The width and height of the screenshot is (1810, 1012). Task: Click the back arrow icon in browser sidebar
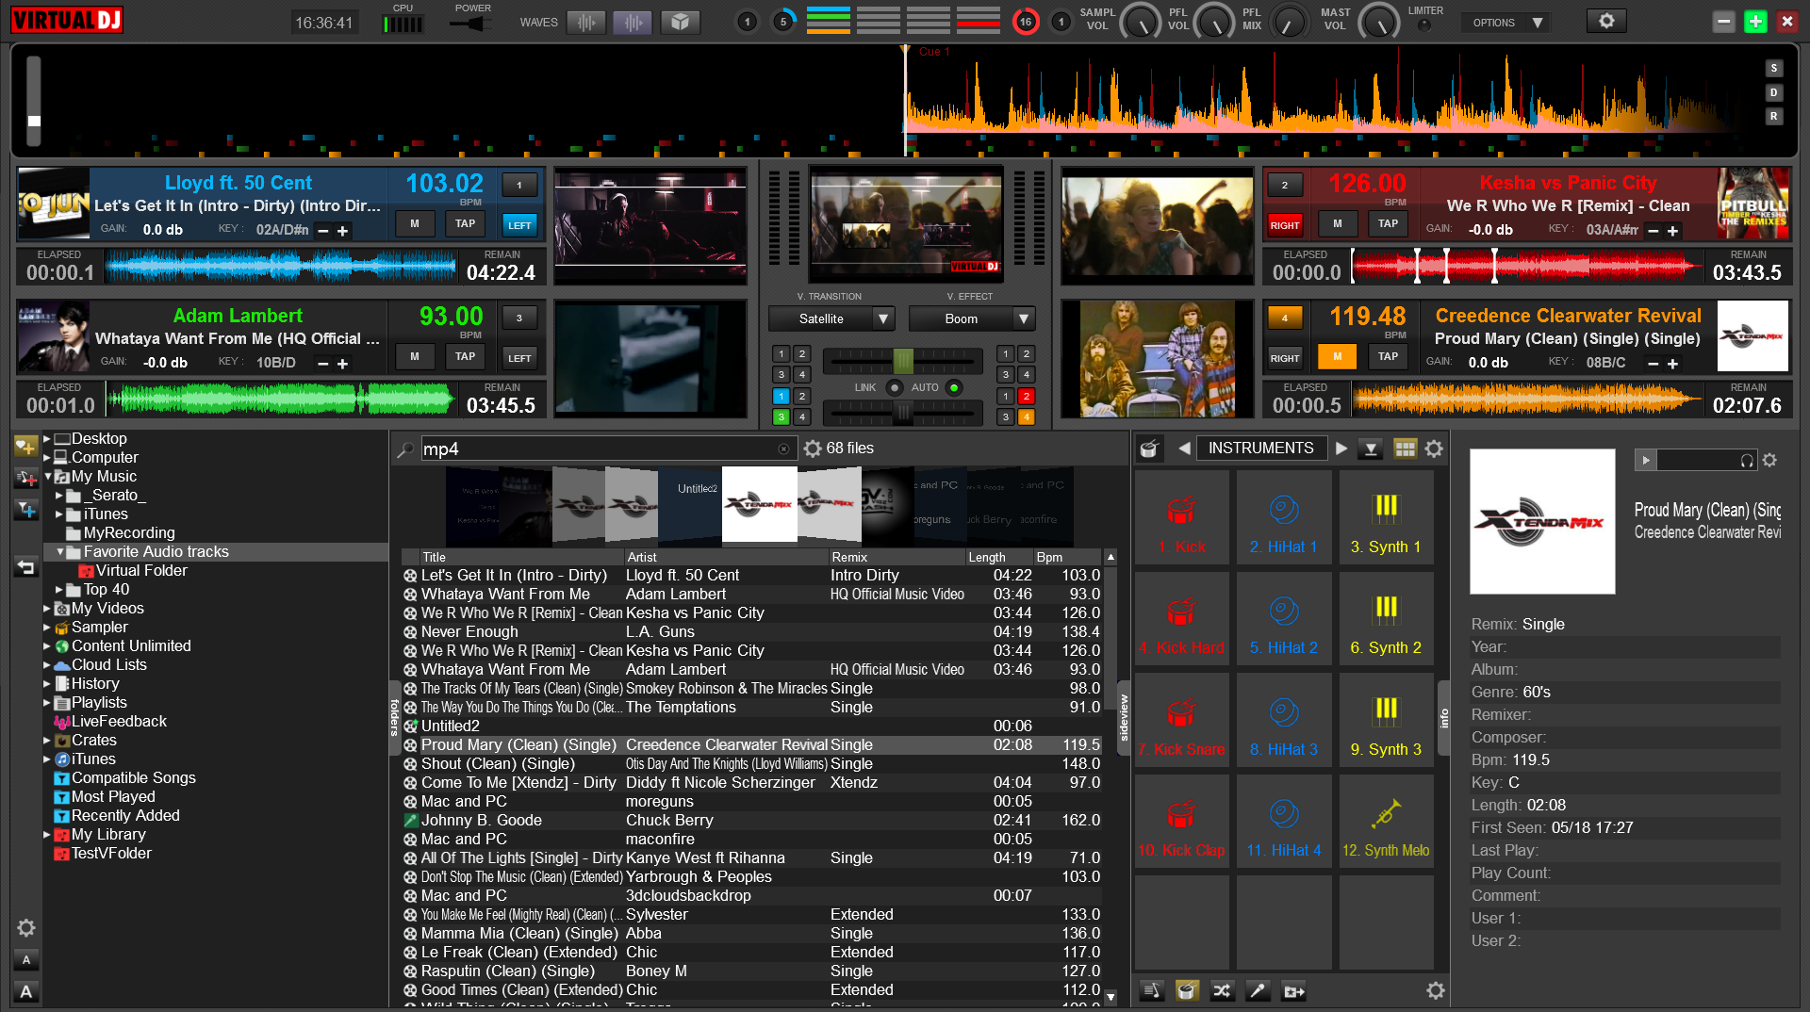pyautogui.click(x=25, y=567)
